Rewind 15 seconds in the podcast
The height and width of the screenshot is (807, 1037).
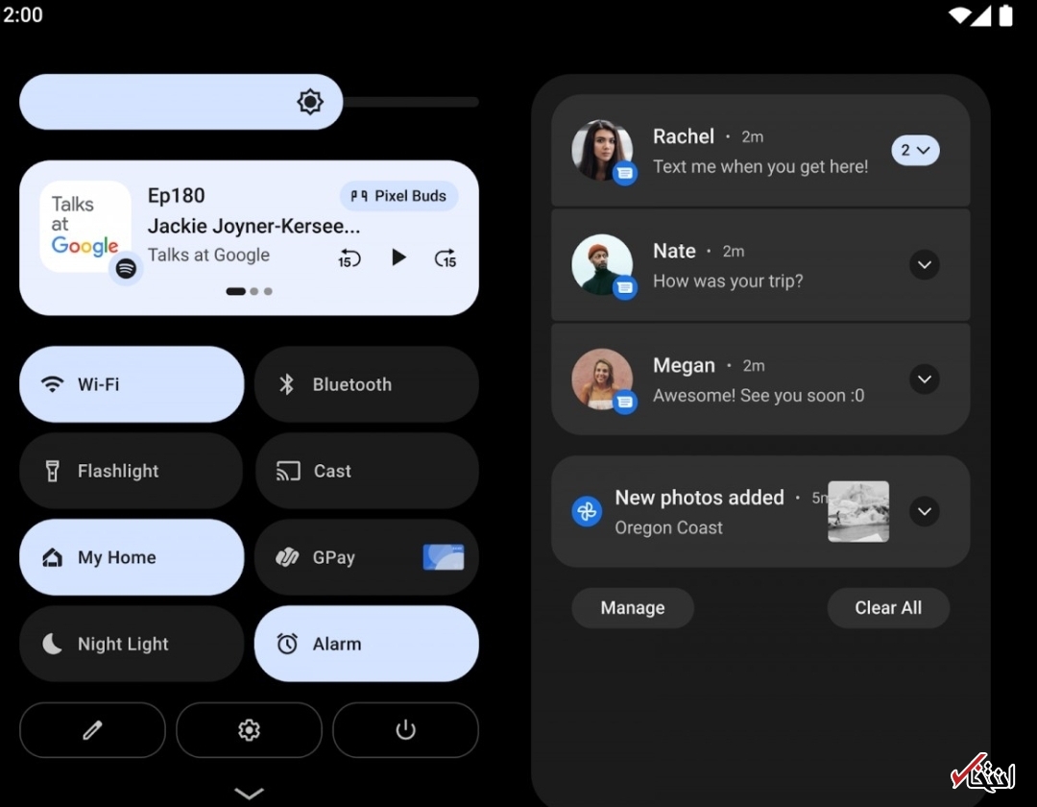point(350,257)
